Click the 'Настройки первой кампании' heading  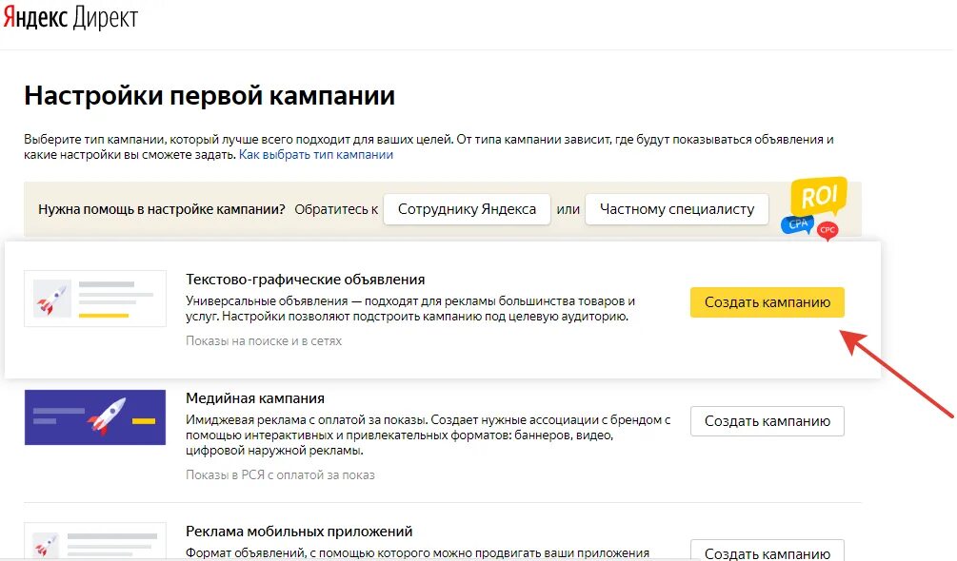209,96
